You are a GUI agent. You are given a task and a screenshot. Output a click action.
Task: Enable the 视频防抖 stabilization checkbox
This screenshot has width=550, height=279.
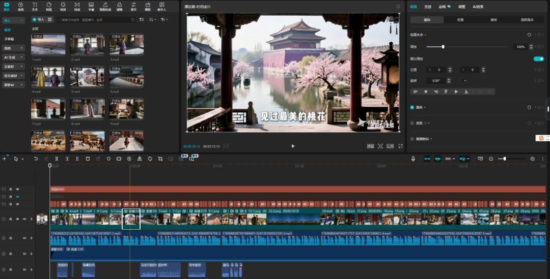(x=413, y=138)
